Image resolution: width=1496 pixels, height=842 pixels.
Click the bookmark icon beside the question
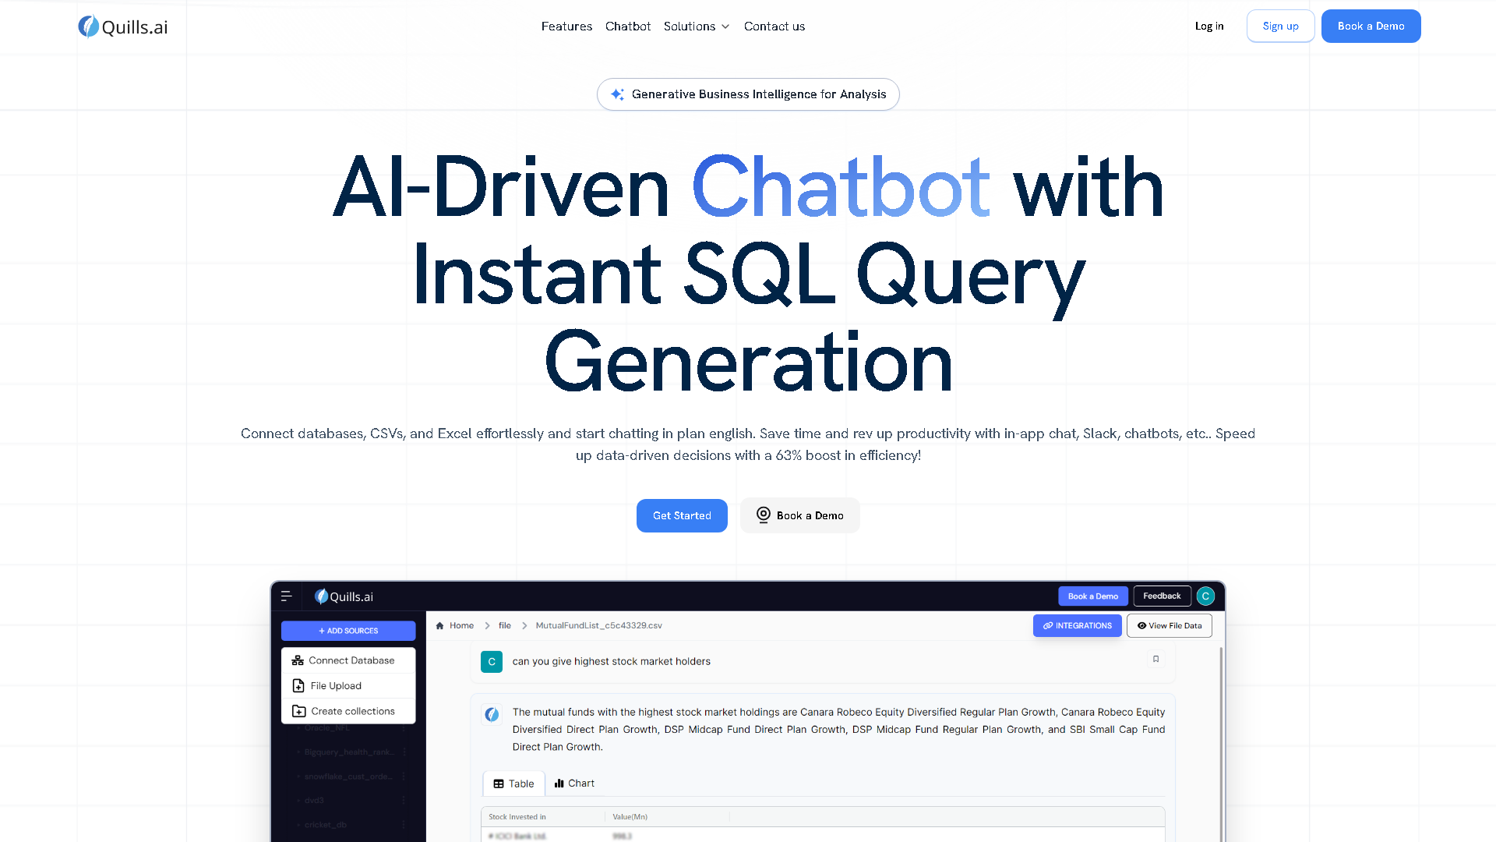(1156, 660)
